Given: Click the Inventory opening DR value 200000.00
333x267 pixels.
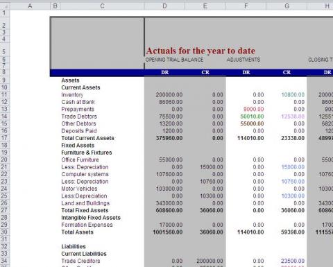Looking at the screenshot, I should pos(169,95).
